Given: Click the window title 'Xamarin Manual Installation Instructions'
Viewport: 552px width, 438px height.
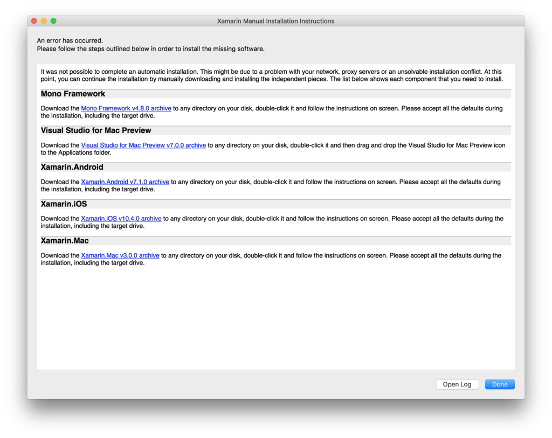Looking at the screenshot, I should [x=275, y=21].
